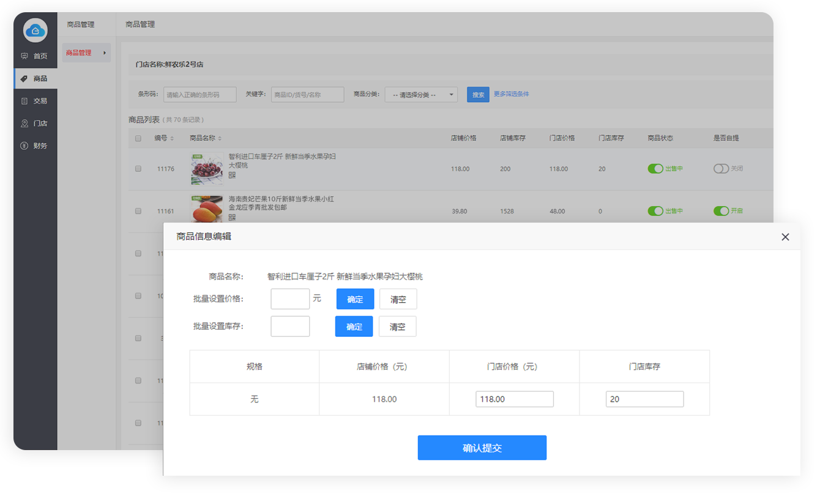
Task: Click the 无 spec cell in dialog
Action: pos(255,399)
